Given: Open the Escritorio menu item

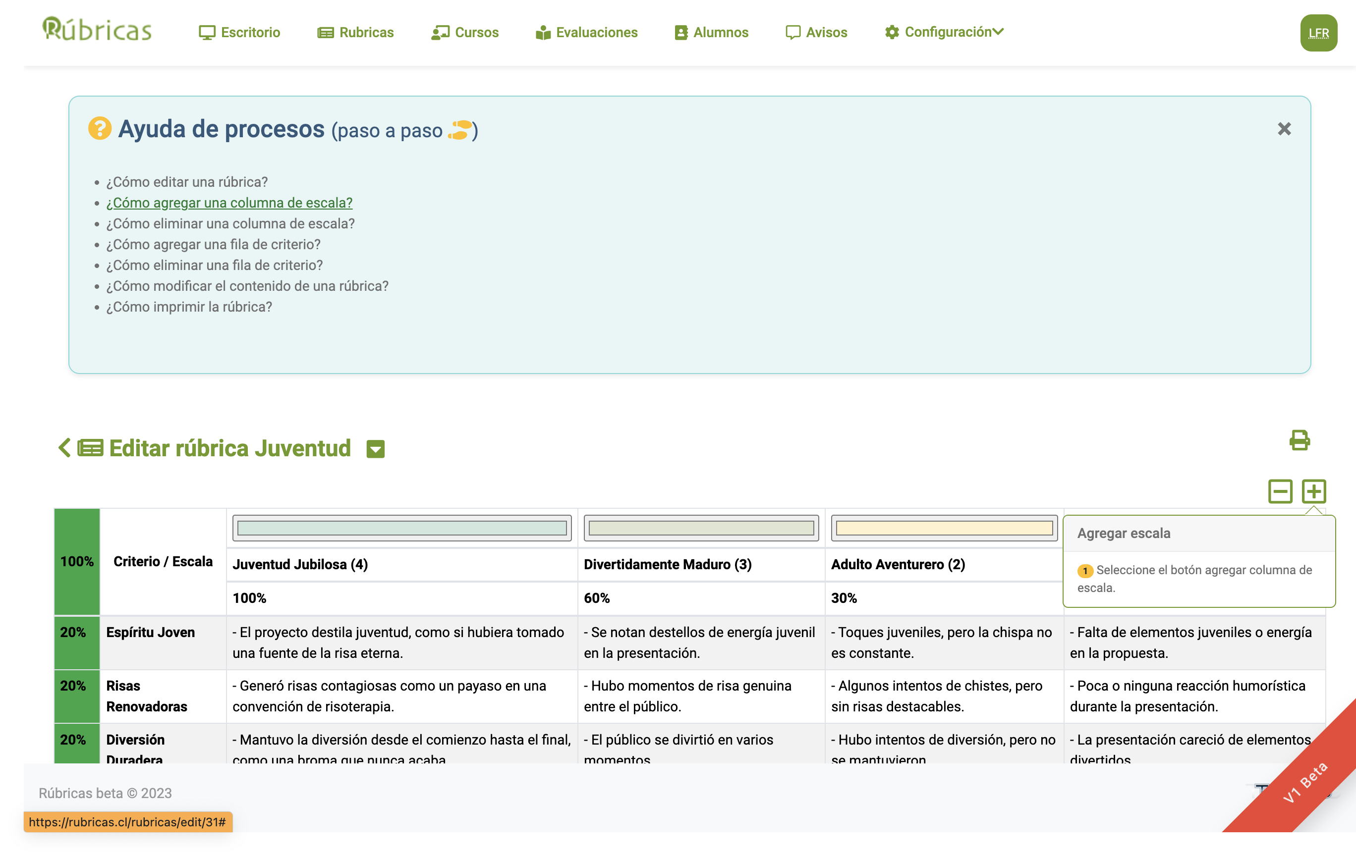Looking at the screenshot, I should click(239, 32).
